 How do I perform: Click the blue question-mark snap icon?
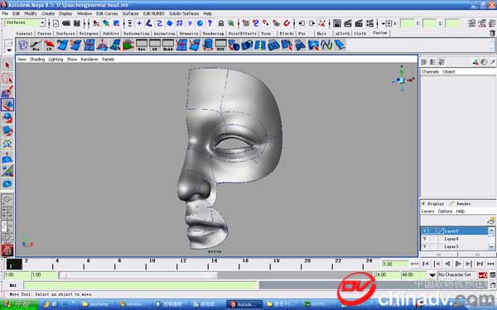tap(210, 23)
